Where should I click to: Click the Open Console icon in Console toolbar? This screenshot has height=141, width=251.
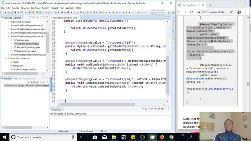coord(153,109)
